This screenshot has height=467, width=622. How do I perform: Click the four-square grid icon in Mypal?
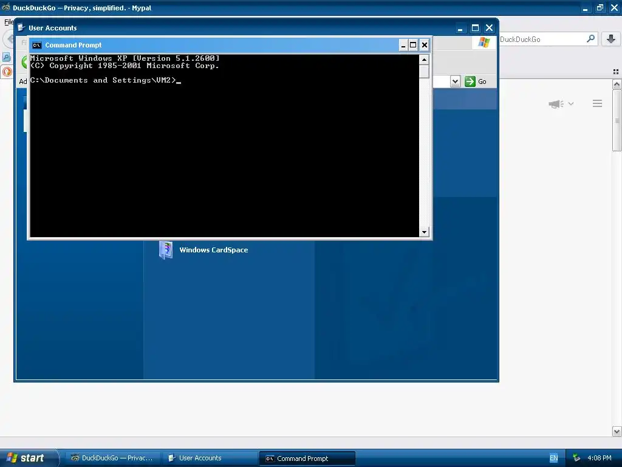[x=616, y=72]
